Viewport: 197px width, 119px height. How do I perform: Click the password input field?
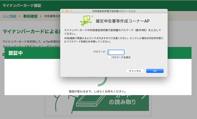(116, 52)
